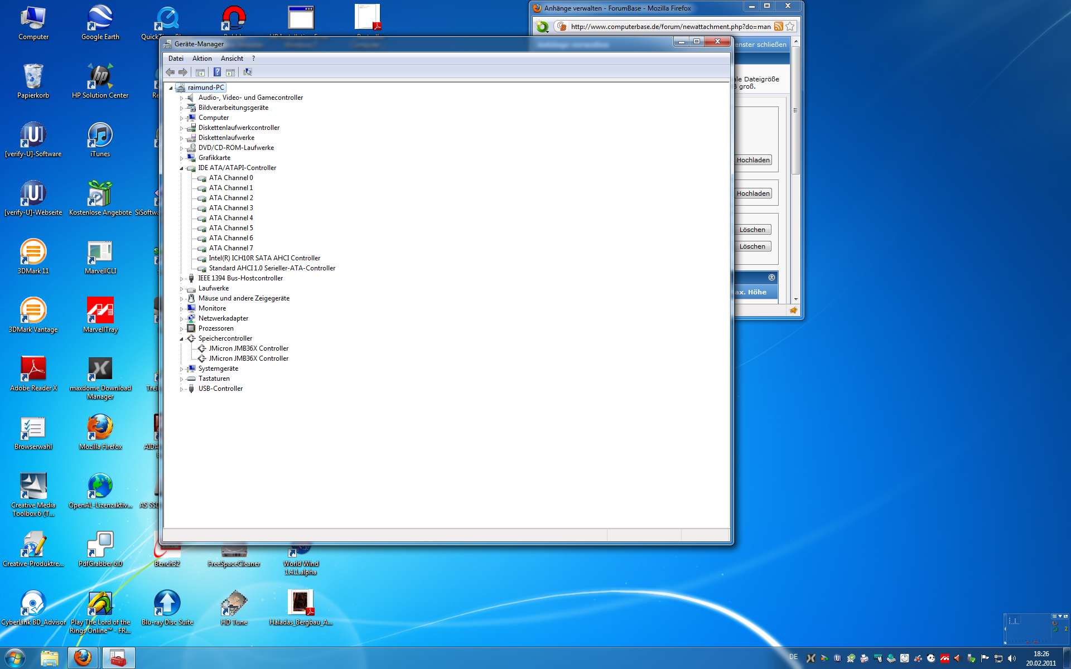Expand the USB-Controller category
Screen dimensions: 1071x669
181,389
